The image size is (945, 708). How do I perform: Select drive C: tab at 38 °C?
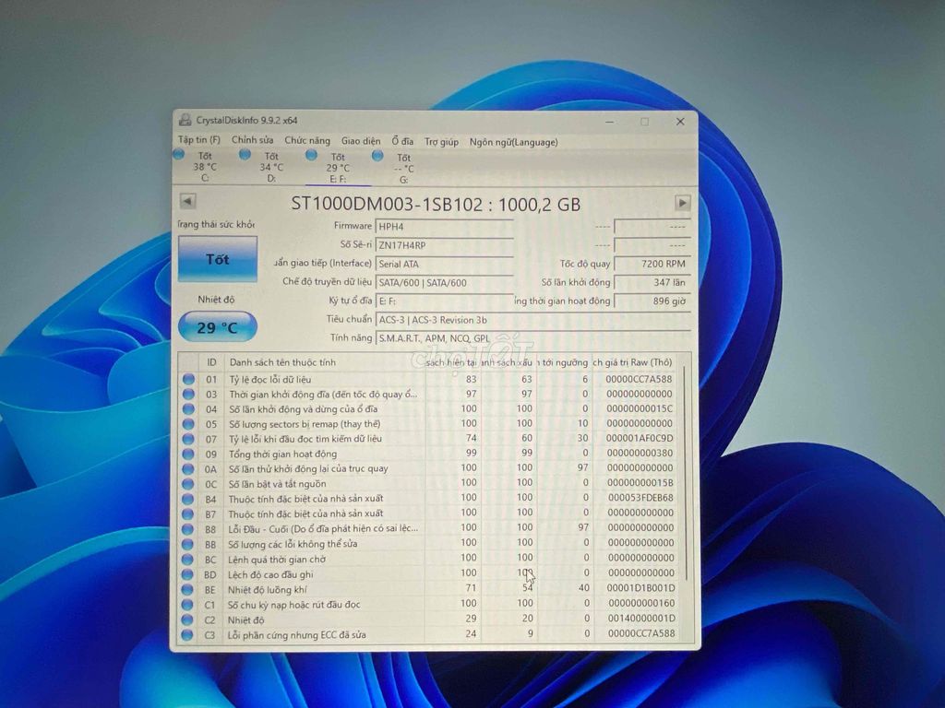pos(205,167)
